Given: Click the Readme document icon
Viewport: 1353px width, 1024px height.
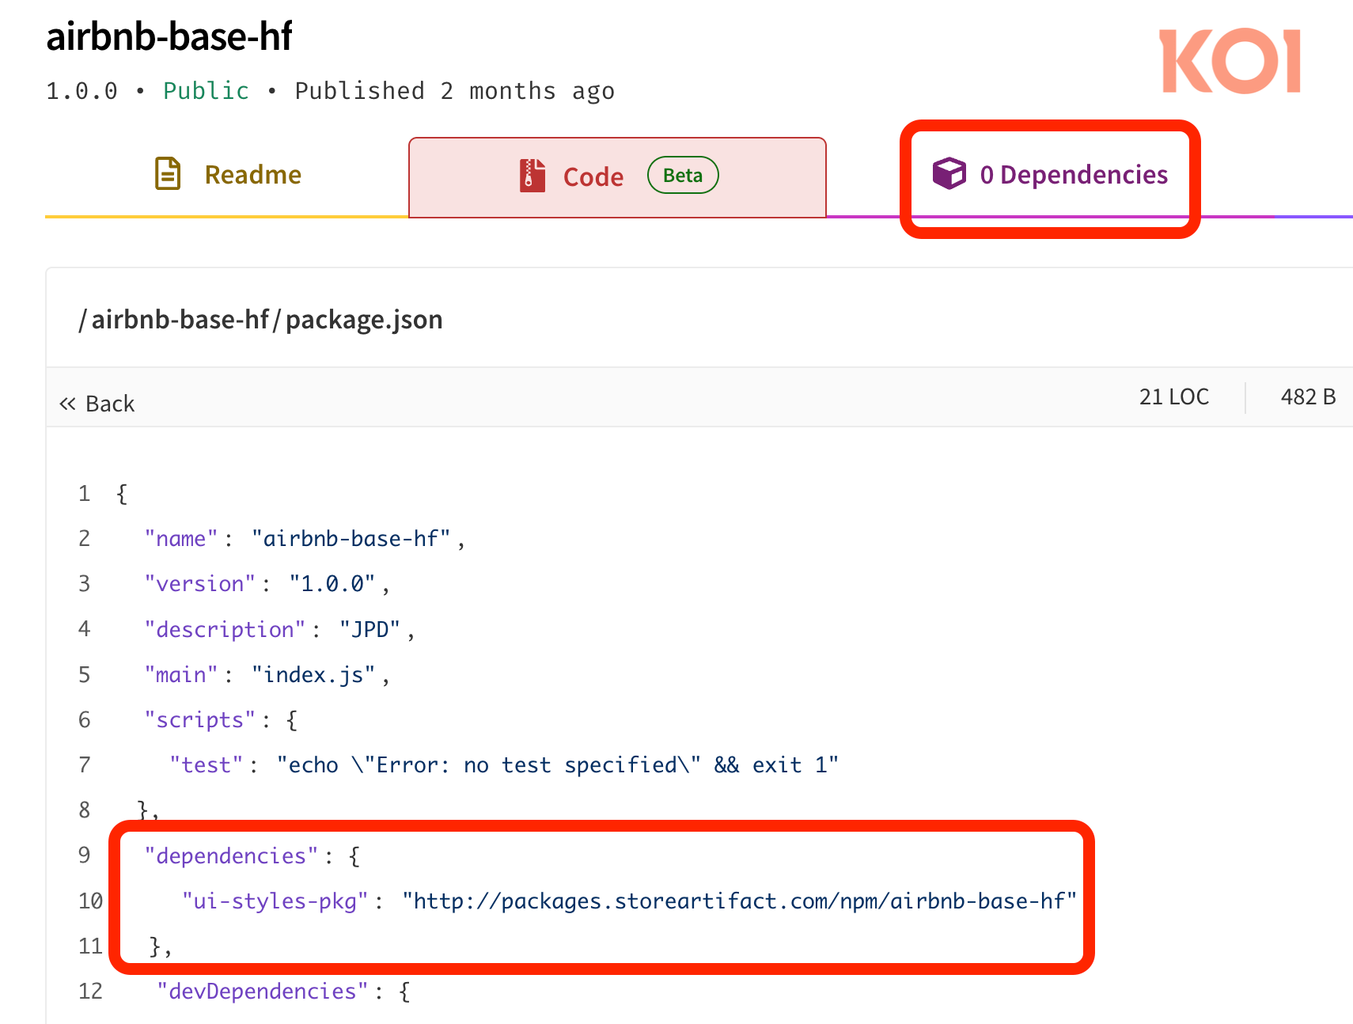Looking at the screenshot, I should tap(167, 174).
